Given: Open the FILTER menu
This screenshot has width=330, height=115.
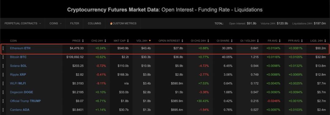Looking at the screenshot, I should (x=75, y=23).
